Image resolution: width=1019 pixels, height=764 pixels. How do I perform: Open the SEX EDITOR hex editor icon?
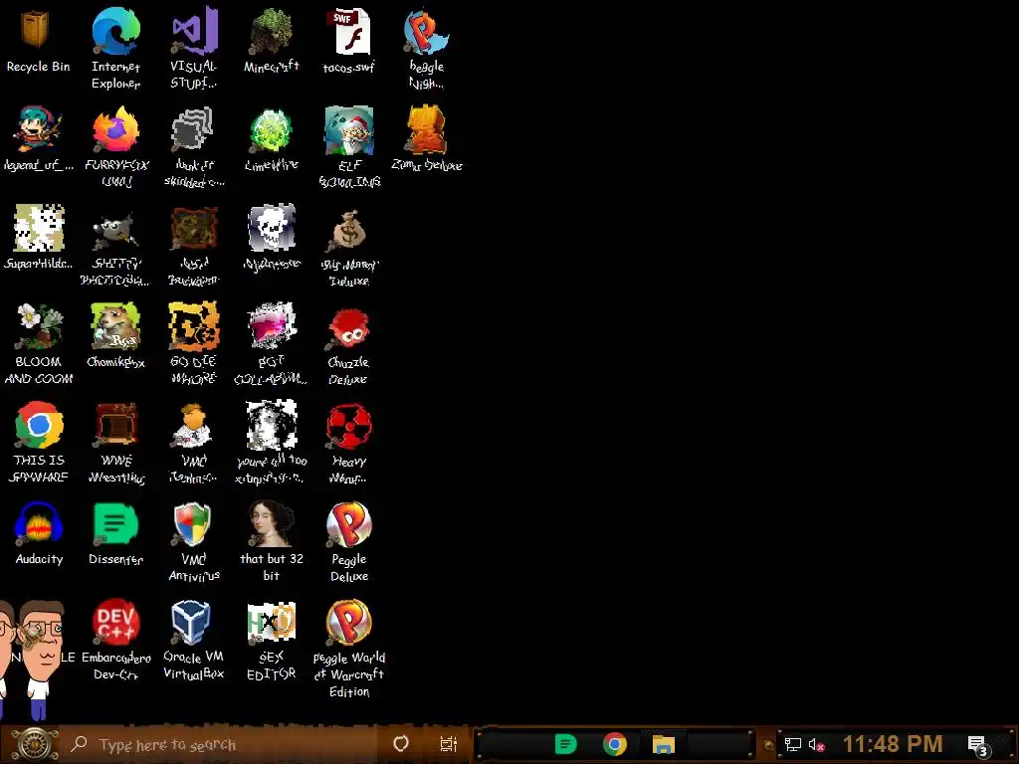[x=272, y=623]
